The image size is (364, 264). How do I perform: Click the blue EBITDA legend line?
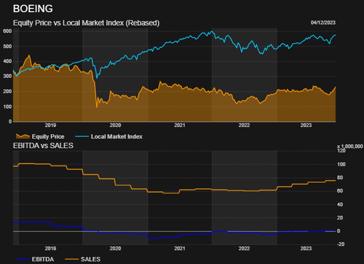23,259
